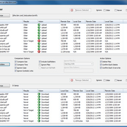Uncheck Confirm Each Overwrite
This screenshot has height=127, width=127.
coord(101,68)
